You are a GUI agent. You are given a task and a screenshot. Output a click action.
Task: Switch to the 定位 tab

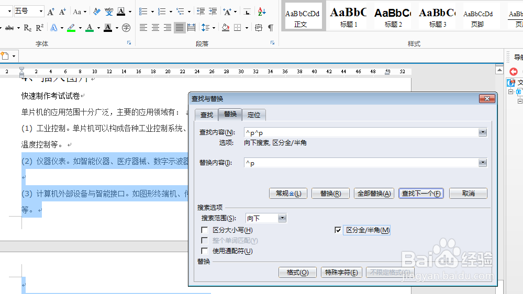(254, 115)
